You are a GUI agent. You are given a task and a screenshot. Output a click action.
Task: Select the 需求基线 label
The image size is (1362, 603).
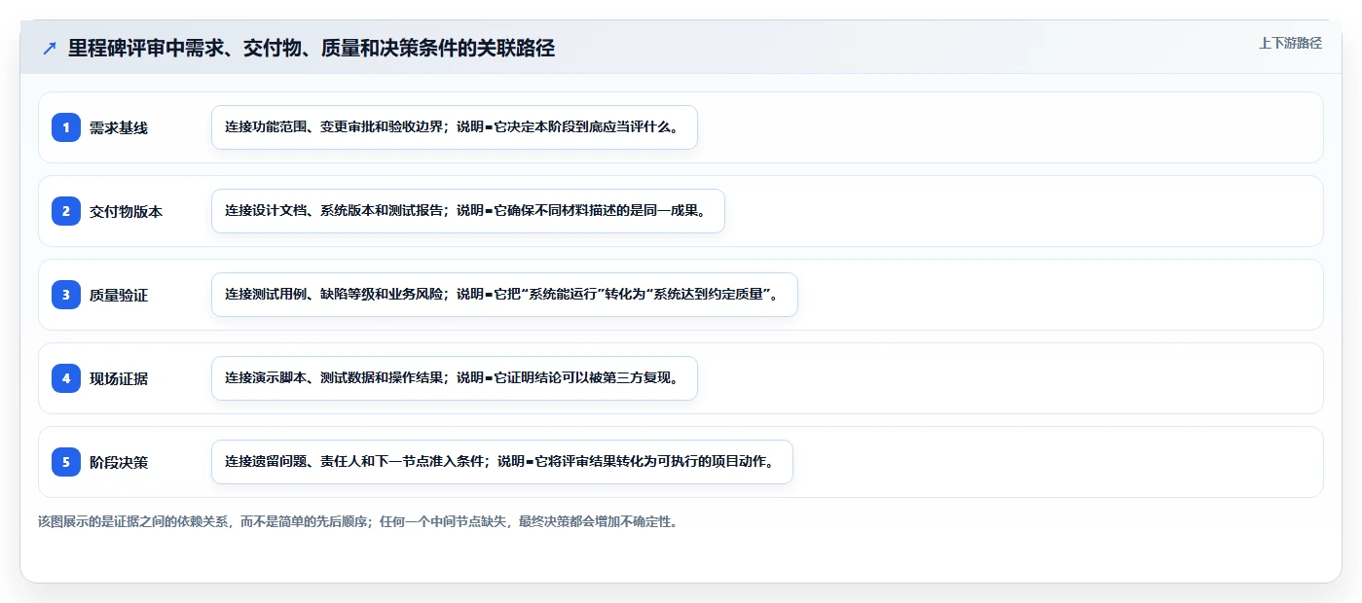click(x=119, y=127)
